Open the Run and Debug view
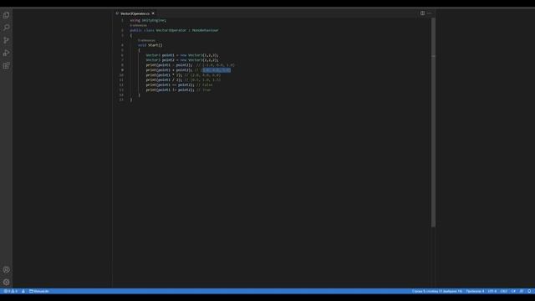The image size is (535, 301). [6, 53]
